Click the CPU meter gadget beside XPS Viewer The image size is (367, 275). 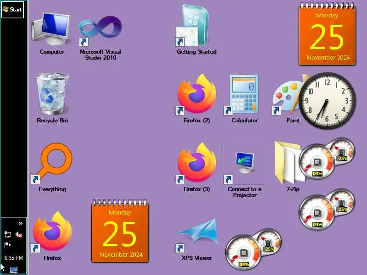coord(253,249)
